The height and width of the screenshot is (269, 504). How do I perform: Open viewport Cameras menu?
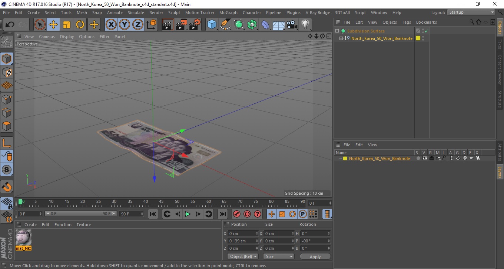click(47, 37)
